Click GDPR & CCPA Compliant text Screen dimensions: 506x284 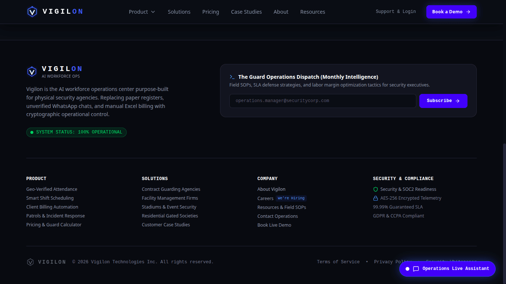click(399, 216)
